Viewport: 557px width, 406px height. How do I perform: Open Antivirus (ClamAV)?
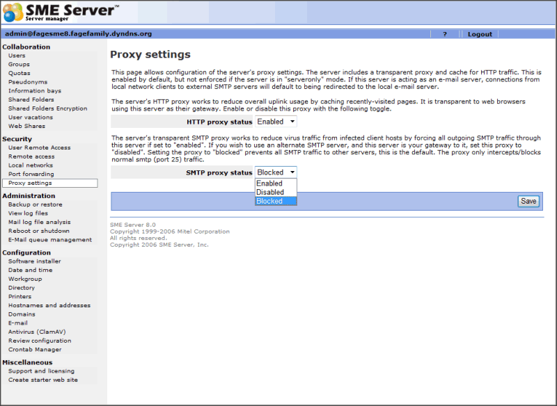click(x=37, y=332)
